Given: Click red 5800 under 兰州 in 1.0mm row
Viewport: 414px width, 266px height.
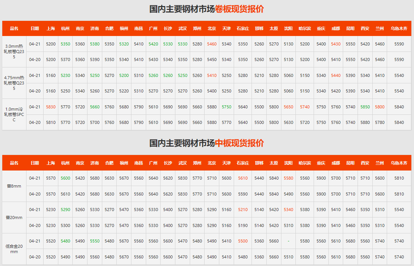Looking at the screenshot, I should tap(380, 107).
